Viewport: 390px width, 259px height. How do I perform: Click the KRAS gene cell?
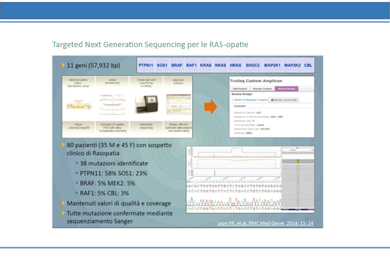[x=206, y=65]
